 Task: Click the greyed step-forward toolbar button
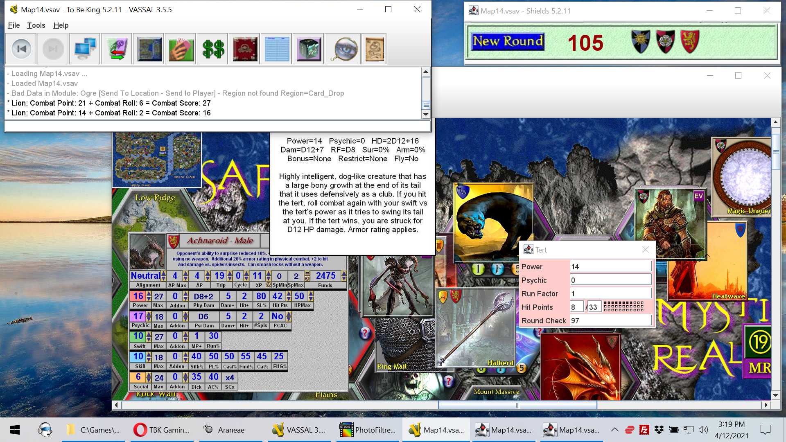53,49
